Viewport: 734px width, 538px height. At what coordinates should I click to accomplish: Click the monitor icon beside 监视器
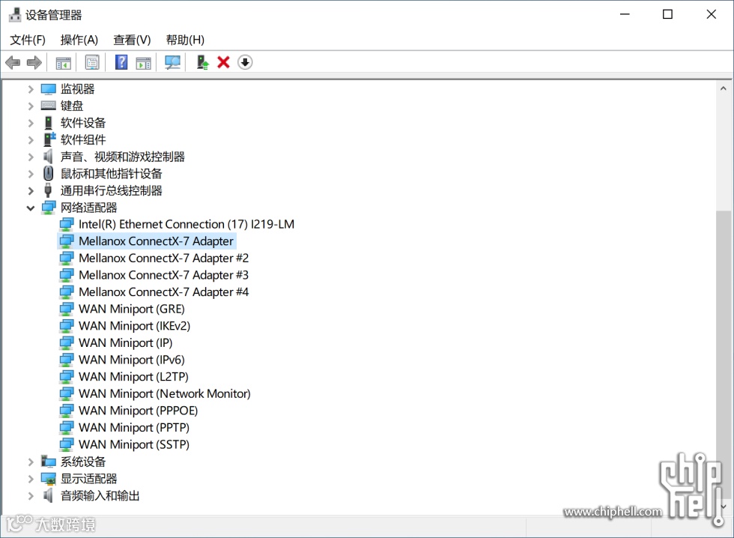(x=48, y=89)
